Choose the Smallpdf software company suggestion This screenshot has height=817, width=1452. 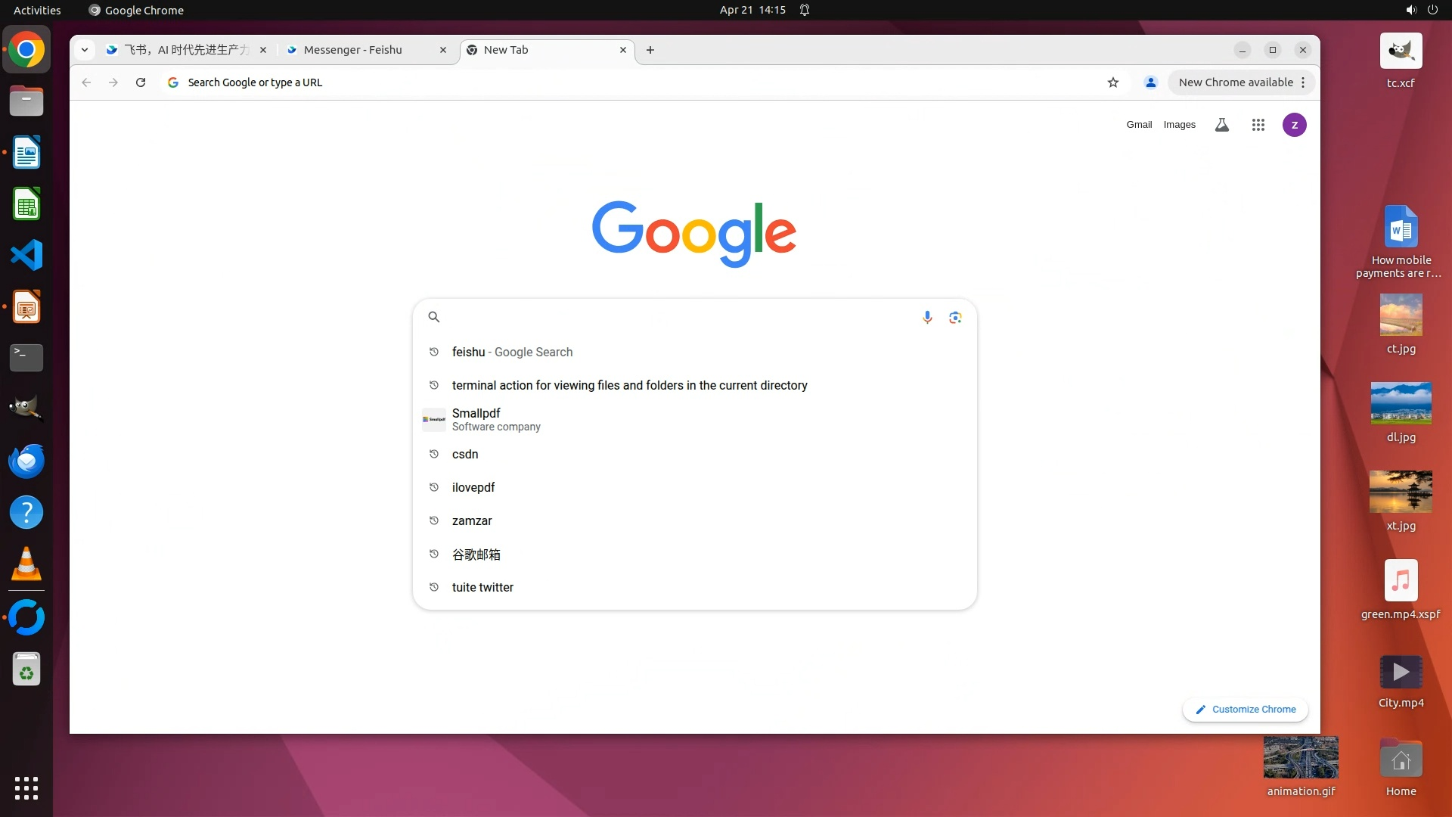pyautogui.click(x=496, y=419)
